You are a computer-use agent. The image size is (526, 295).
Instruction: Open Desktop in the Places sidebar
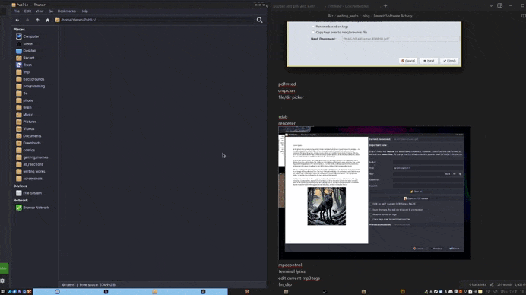point(26,51)
